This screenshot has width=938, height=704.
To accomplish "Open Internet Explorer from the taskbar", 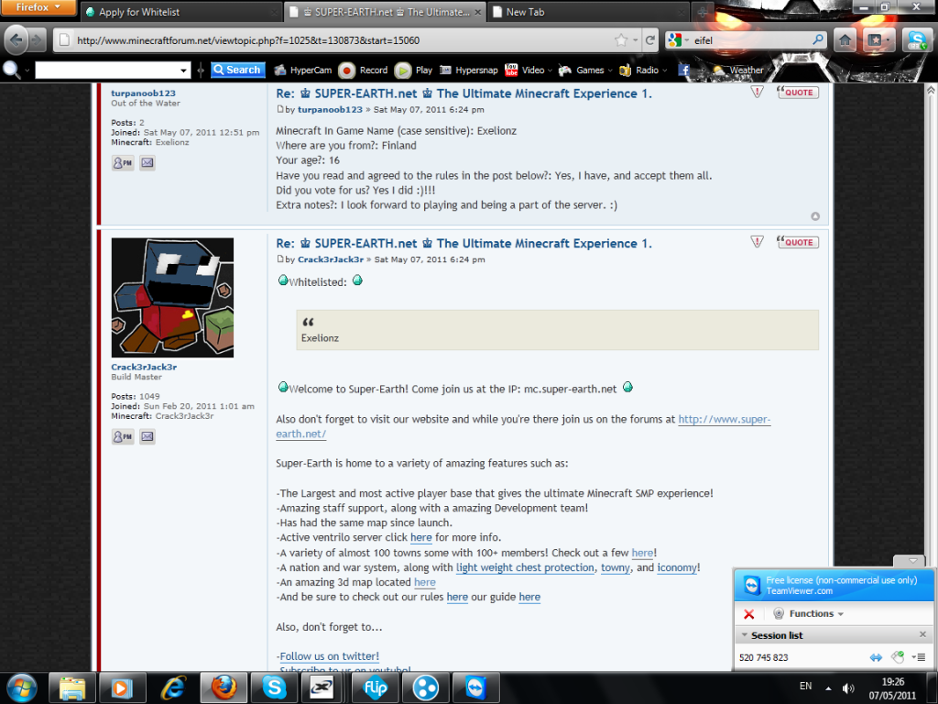I will [x=173, y=688].
